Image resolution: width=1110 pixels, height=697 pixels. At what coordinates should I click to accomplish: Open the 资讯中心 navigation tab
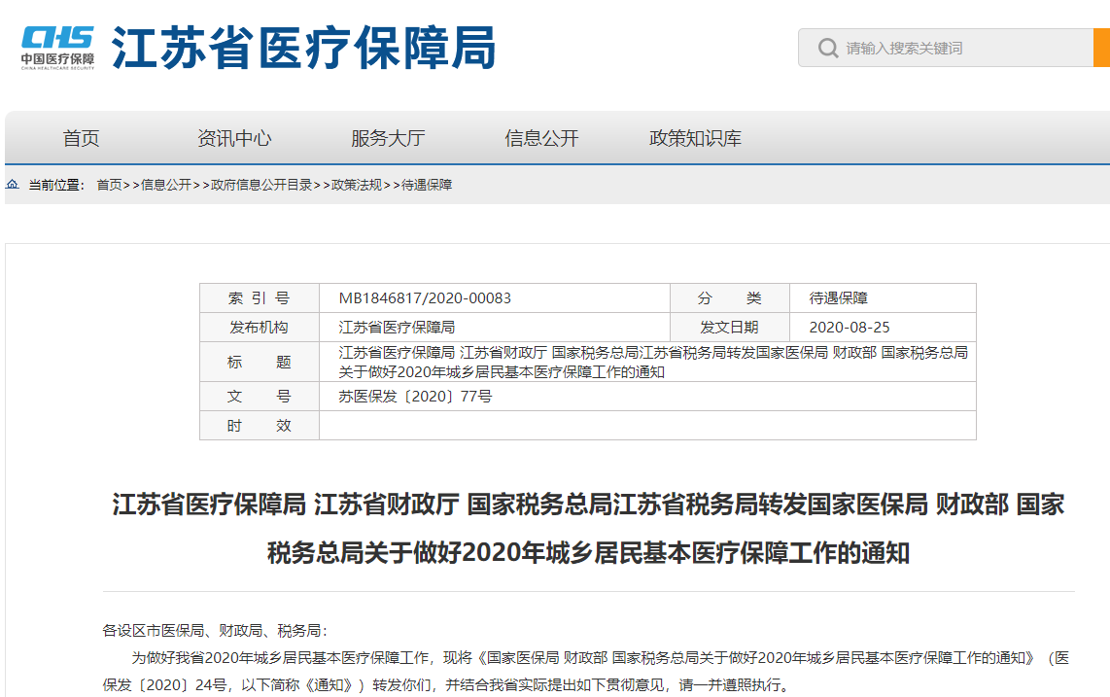[234, 138]
